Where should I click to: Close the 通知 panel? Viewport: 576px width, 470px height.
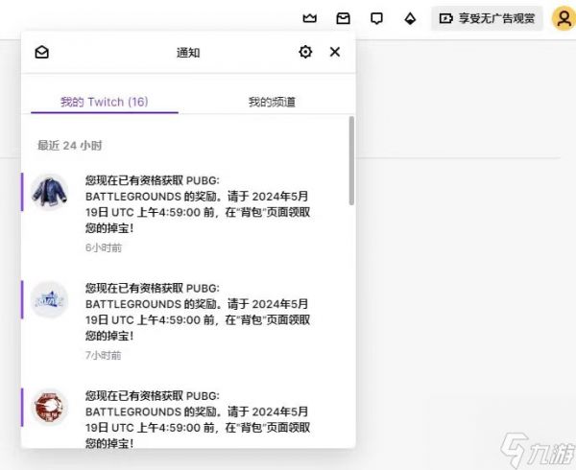[x=335, y=52]
